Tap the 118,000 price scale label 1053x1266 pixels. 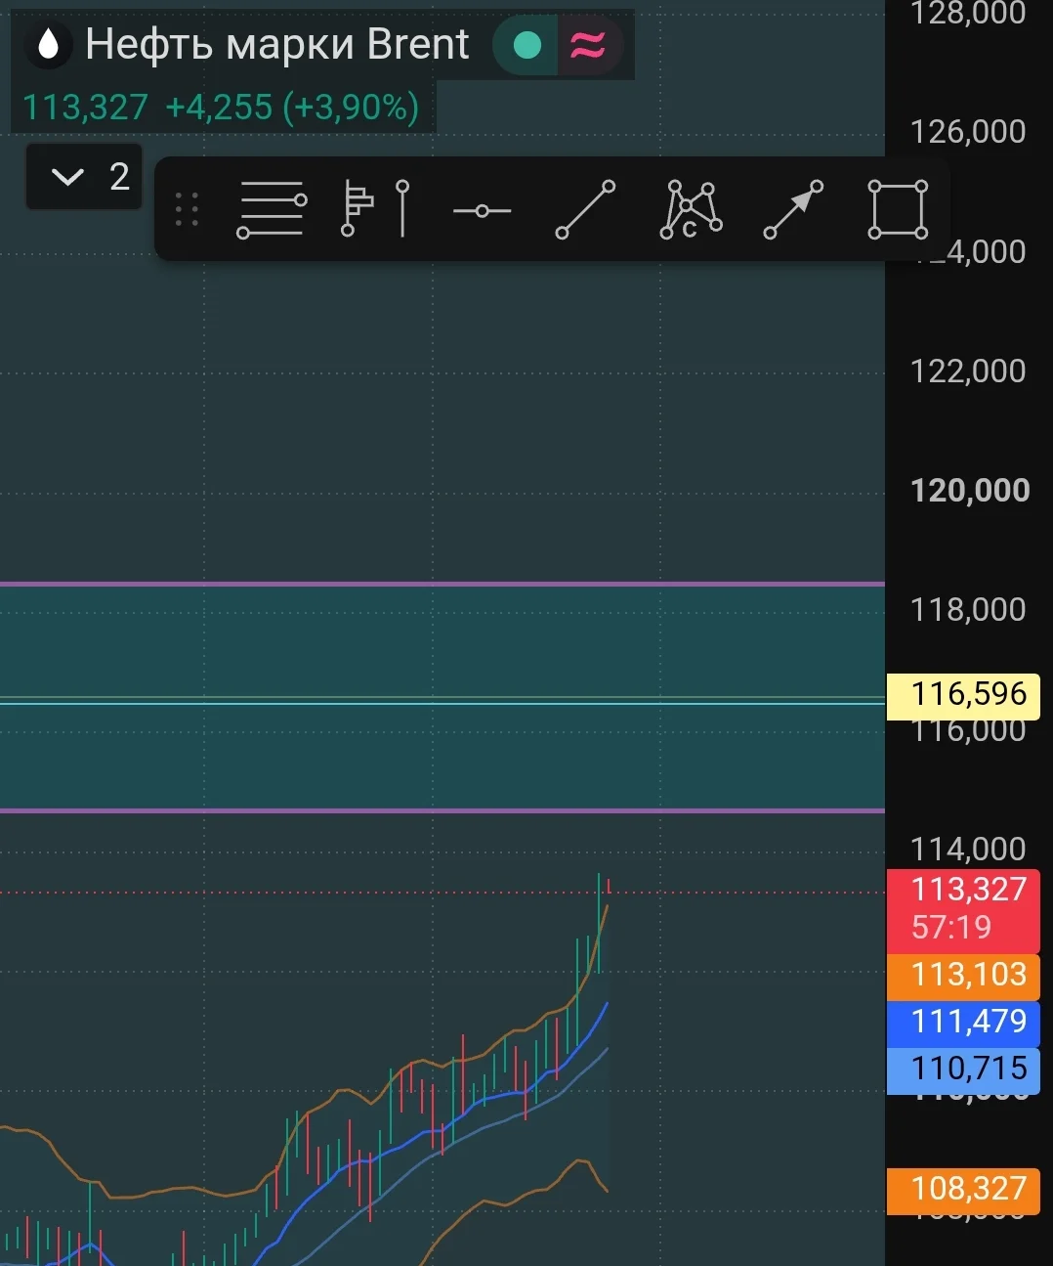(968, 610)
